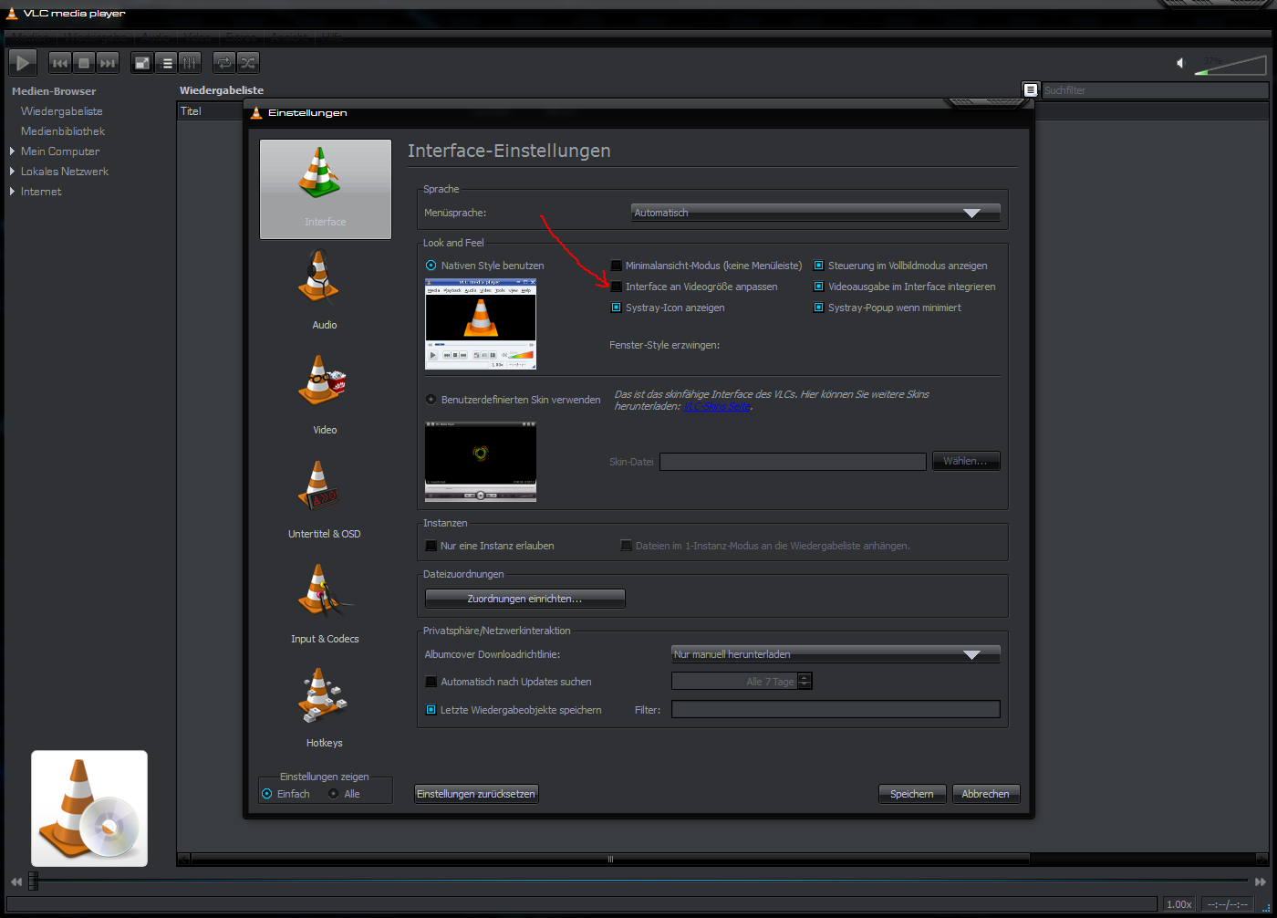Expand Mein Computer tree node
The height and width of the screenshot is (918, 1277).
(13, 151)
